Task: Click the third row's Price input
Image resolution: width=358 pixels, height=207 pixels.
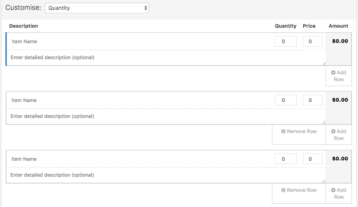Action: [312, 159]
